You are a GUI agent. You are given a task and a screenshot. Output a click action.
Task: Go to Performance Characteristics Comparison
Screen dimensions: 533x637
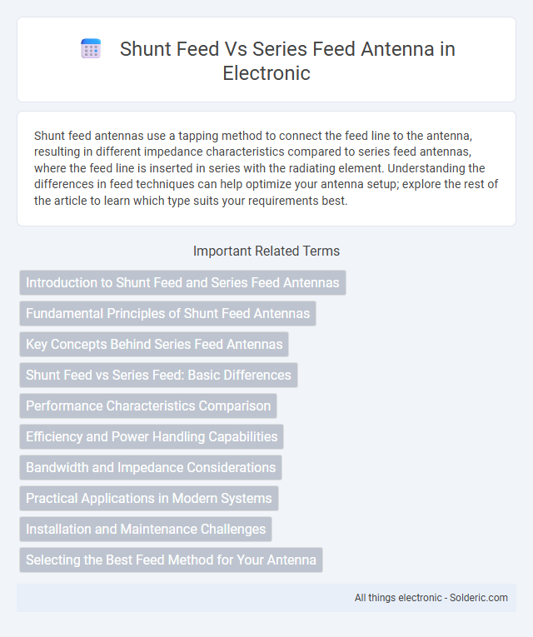point(148,406)
